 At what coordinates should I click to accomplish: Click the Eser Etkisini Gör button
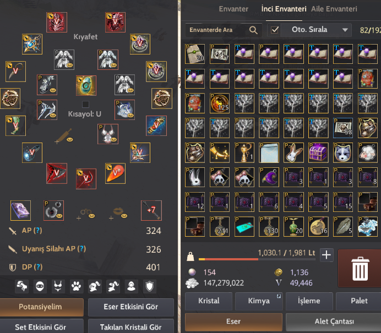[131, 307]
